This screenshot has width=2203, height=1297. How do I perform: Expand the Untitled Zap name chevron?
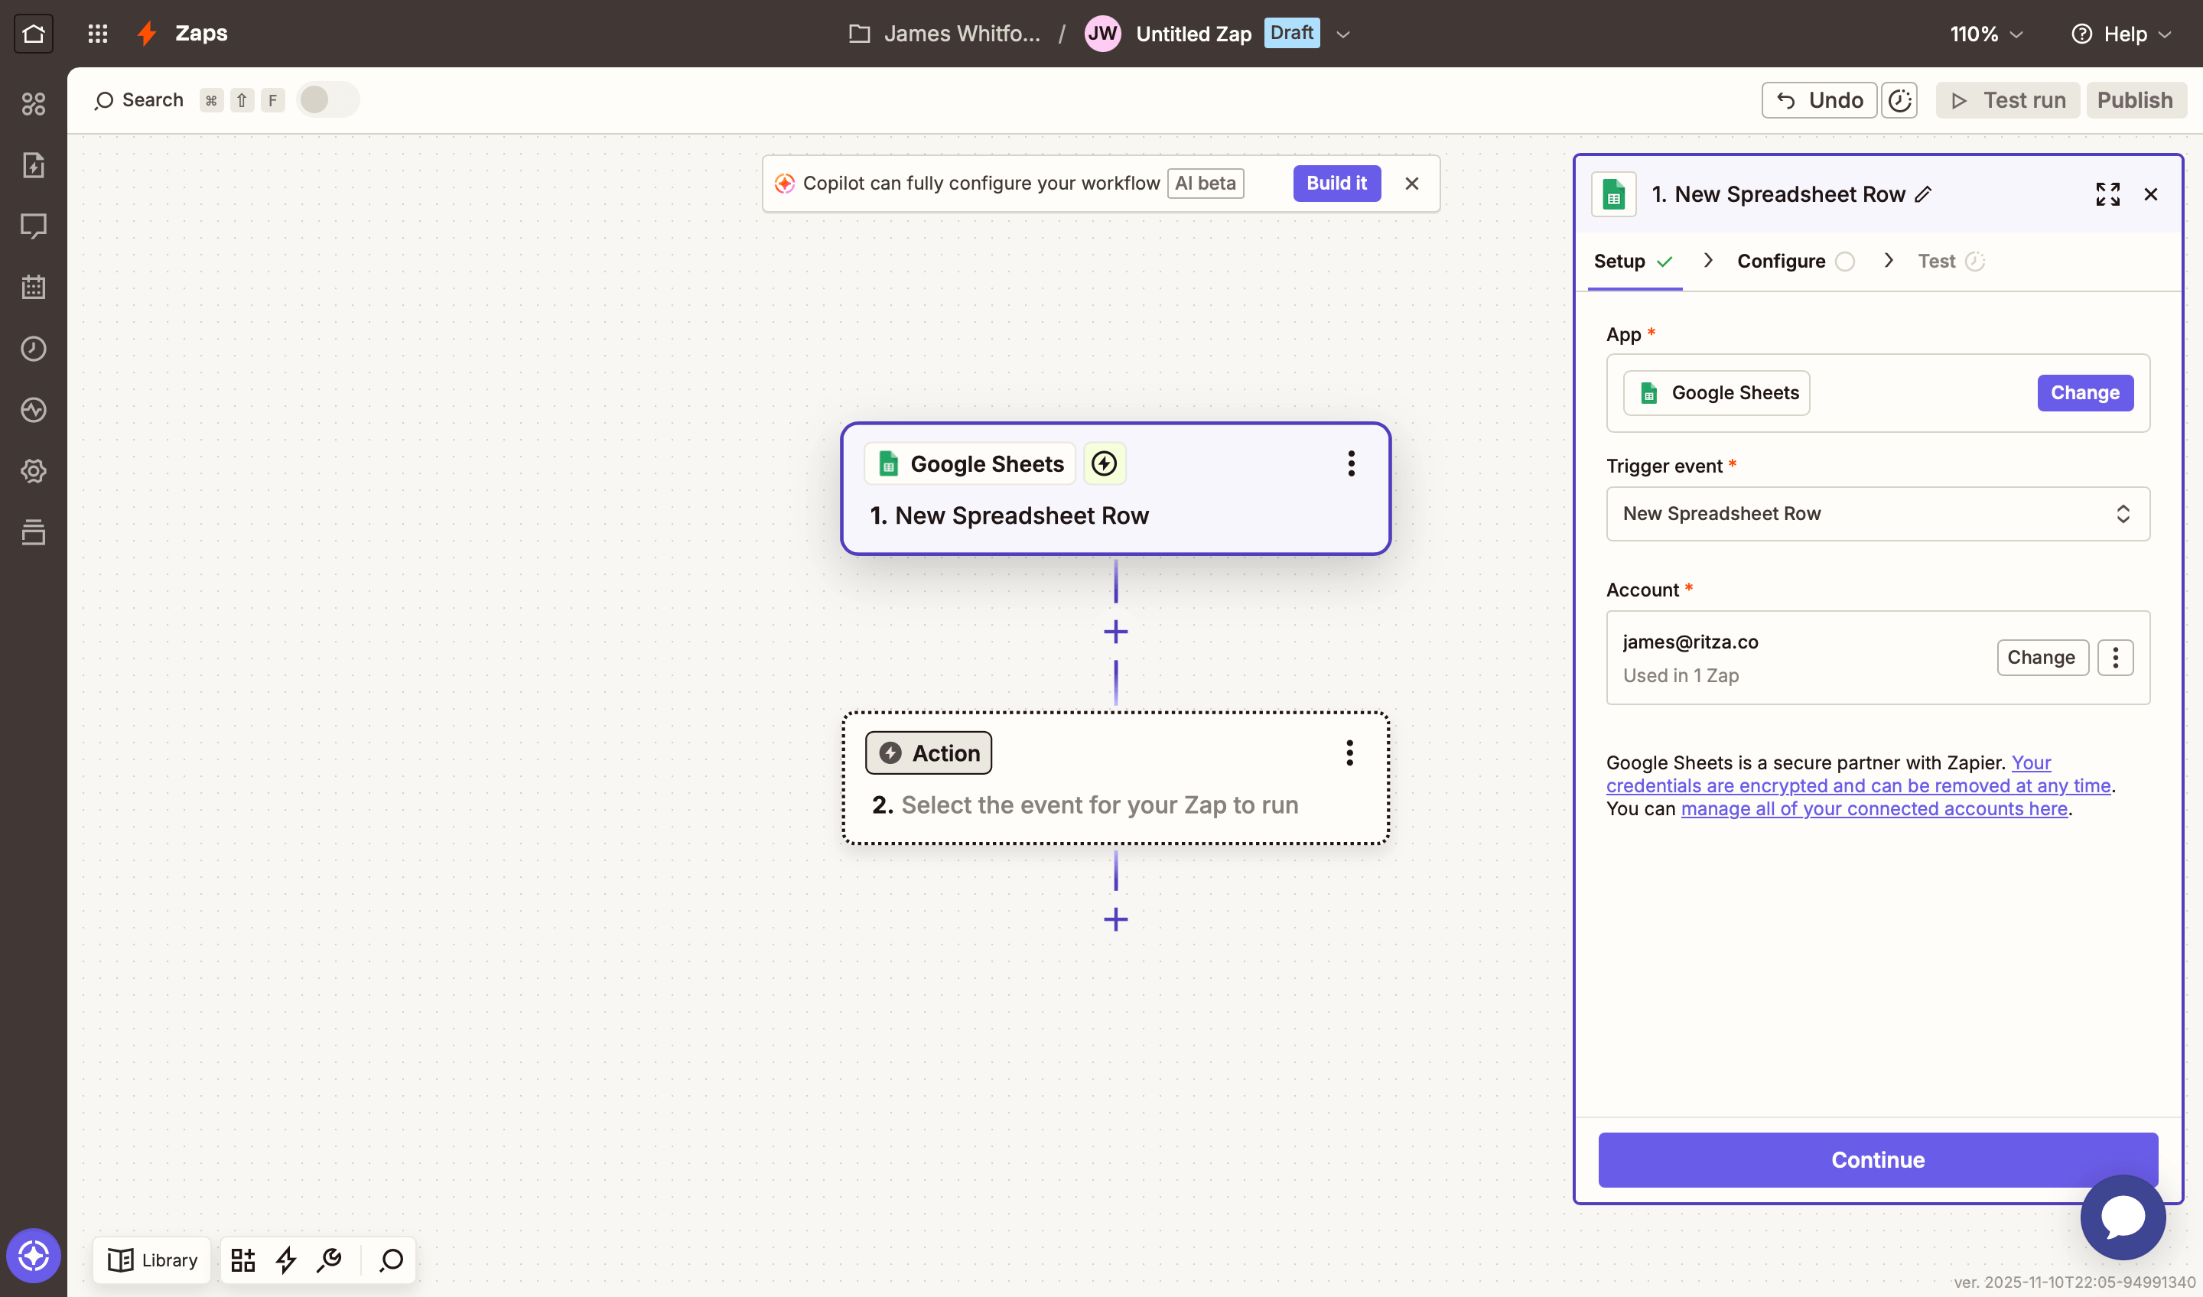(x=1344, y=34)
